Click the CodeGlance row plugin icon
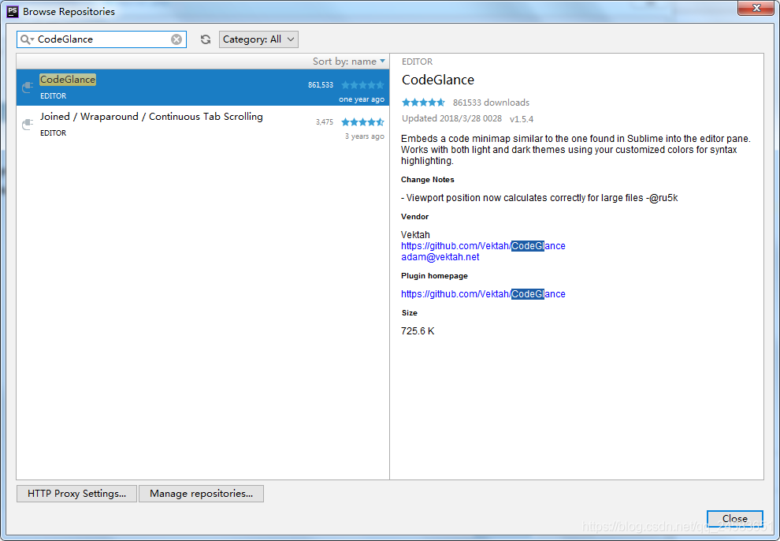 (x=28, y=87)
